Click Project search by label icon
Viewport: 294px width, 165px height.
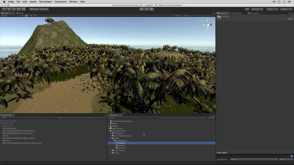point(213,118)
